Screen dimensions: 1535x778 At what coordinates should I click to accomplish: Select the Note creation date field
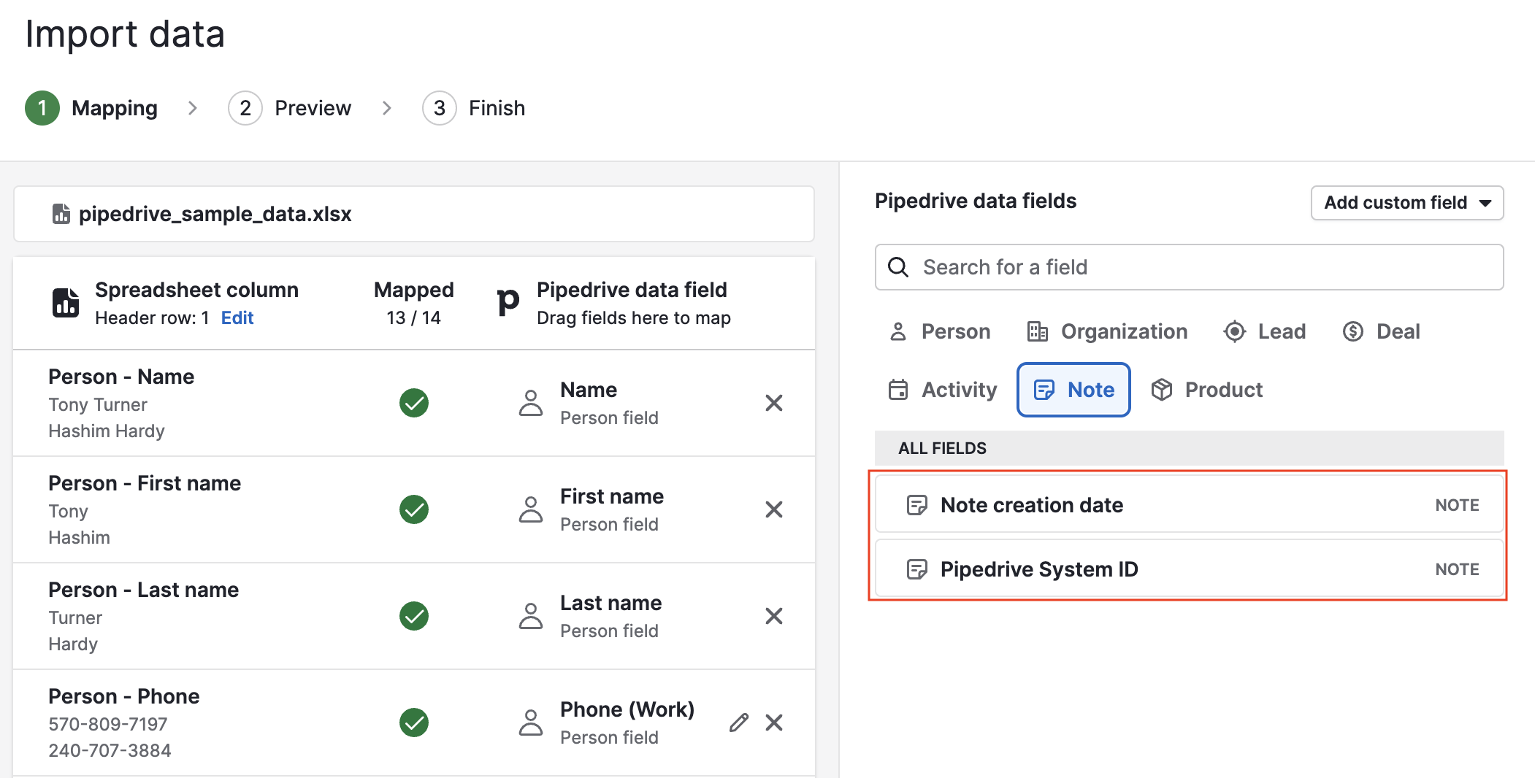click(1189, 505)
